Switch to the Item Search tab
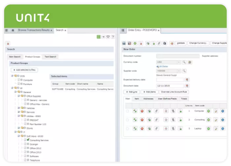Viewport: 231px width, 166px height. click(x=15, y=57)
